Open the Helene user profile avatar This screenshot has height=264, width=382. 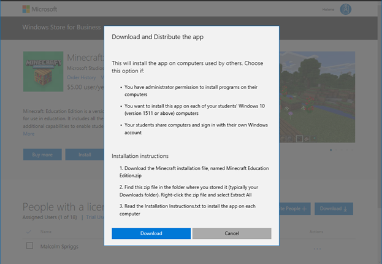(x=345, y=9)
